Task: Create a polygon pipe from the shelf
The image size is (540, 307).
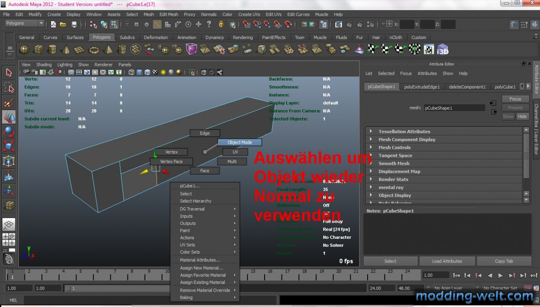Action: [122, 50]
